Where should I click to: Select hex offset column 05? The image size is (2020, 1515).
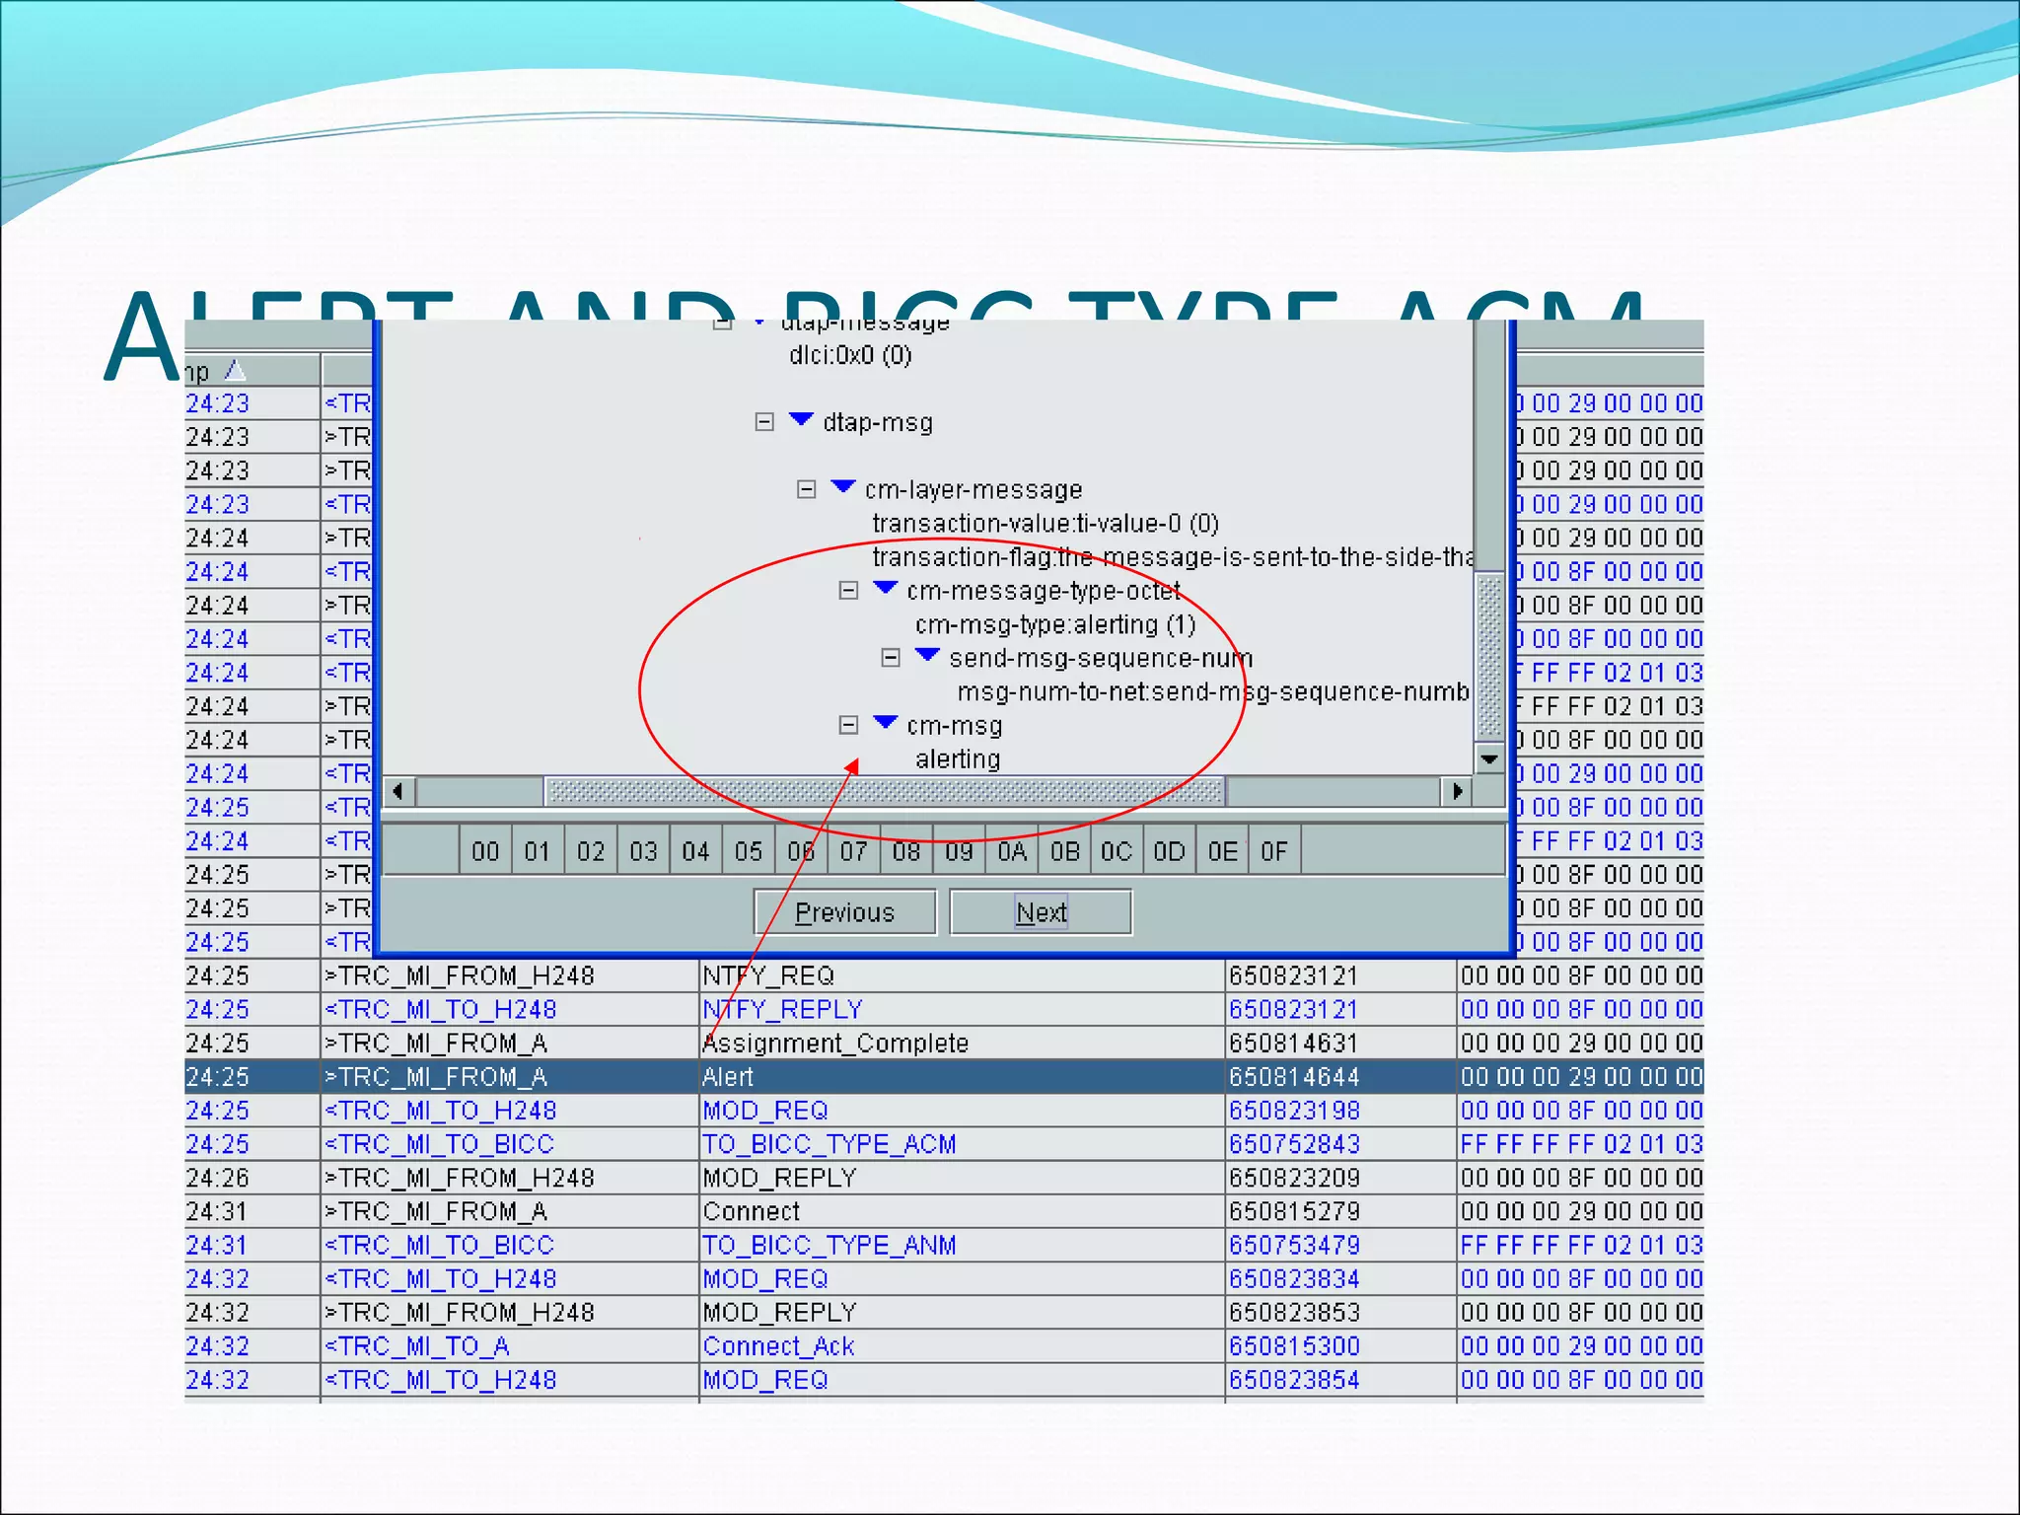pyautogui.click(x=749, y=851)
